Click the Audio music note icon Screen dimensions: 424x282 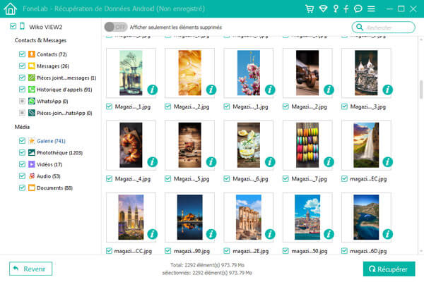32,176
